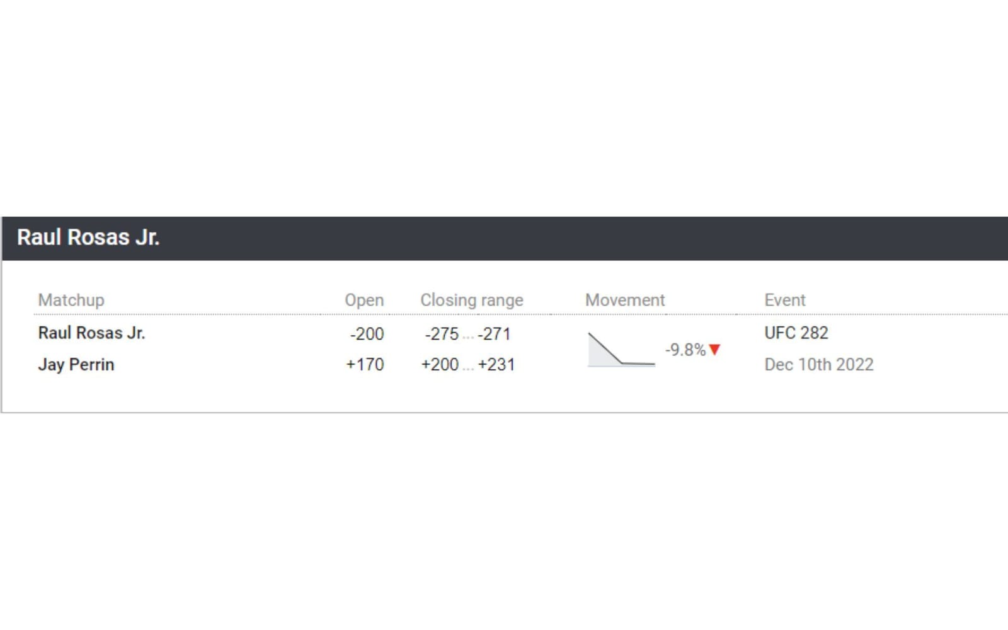The image size is (1008, 630).
Task: Select the line movement sparkline chart
Action: point(621,348)
